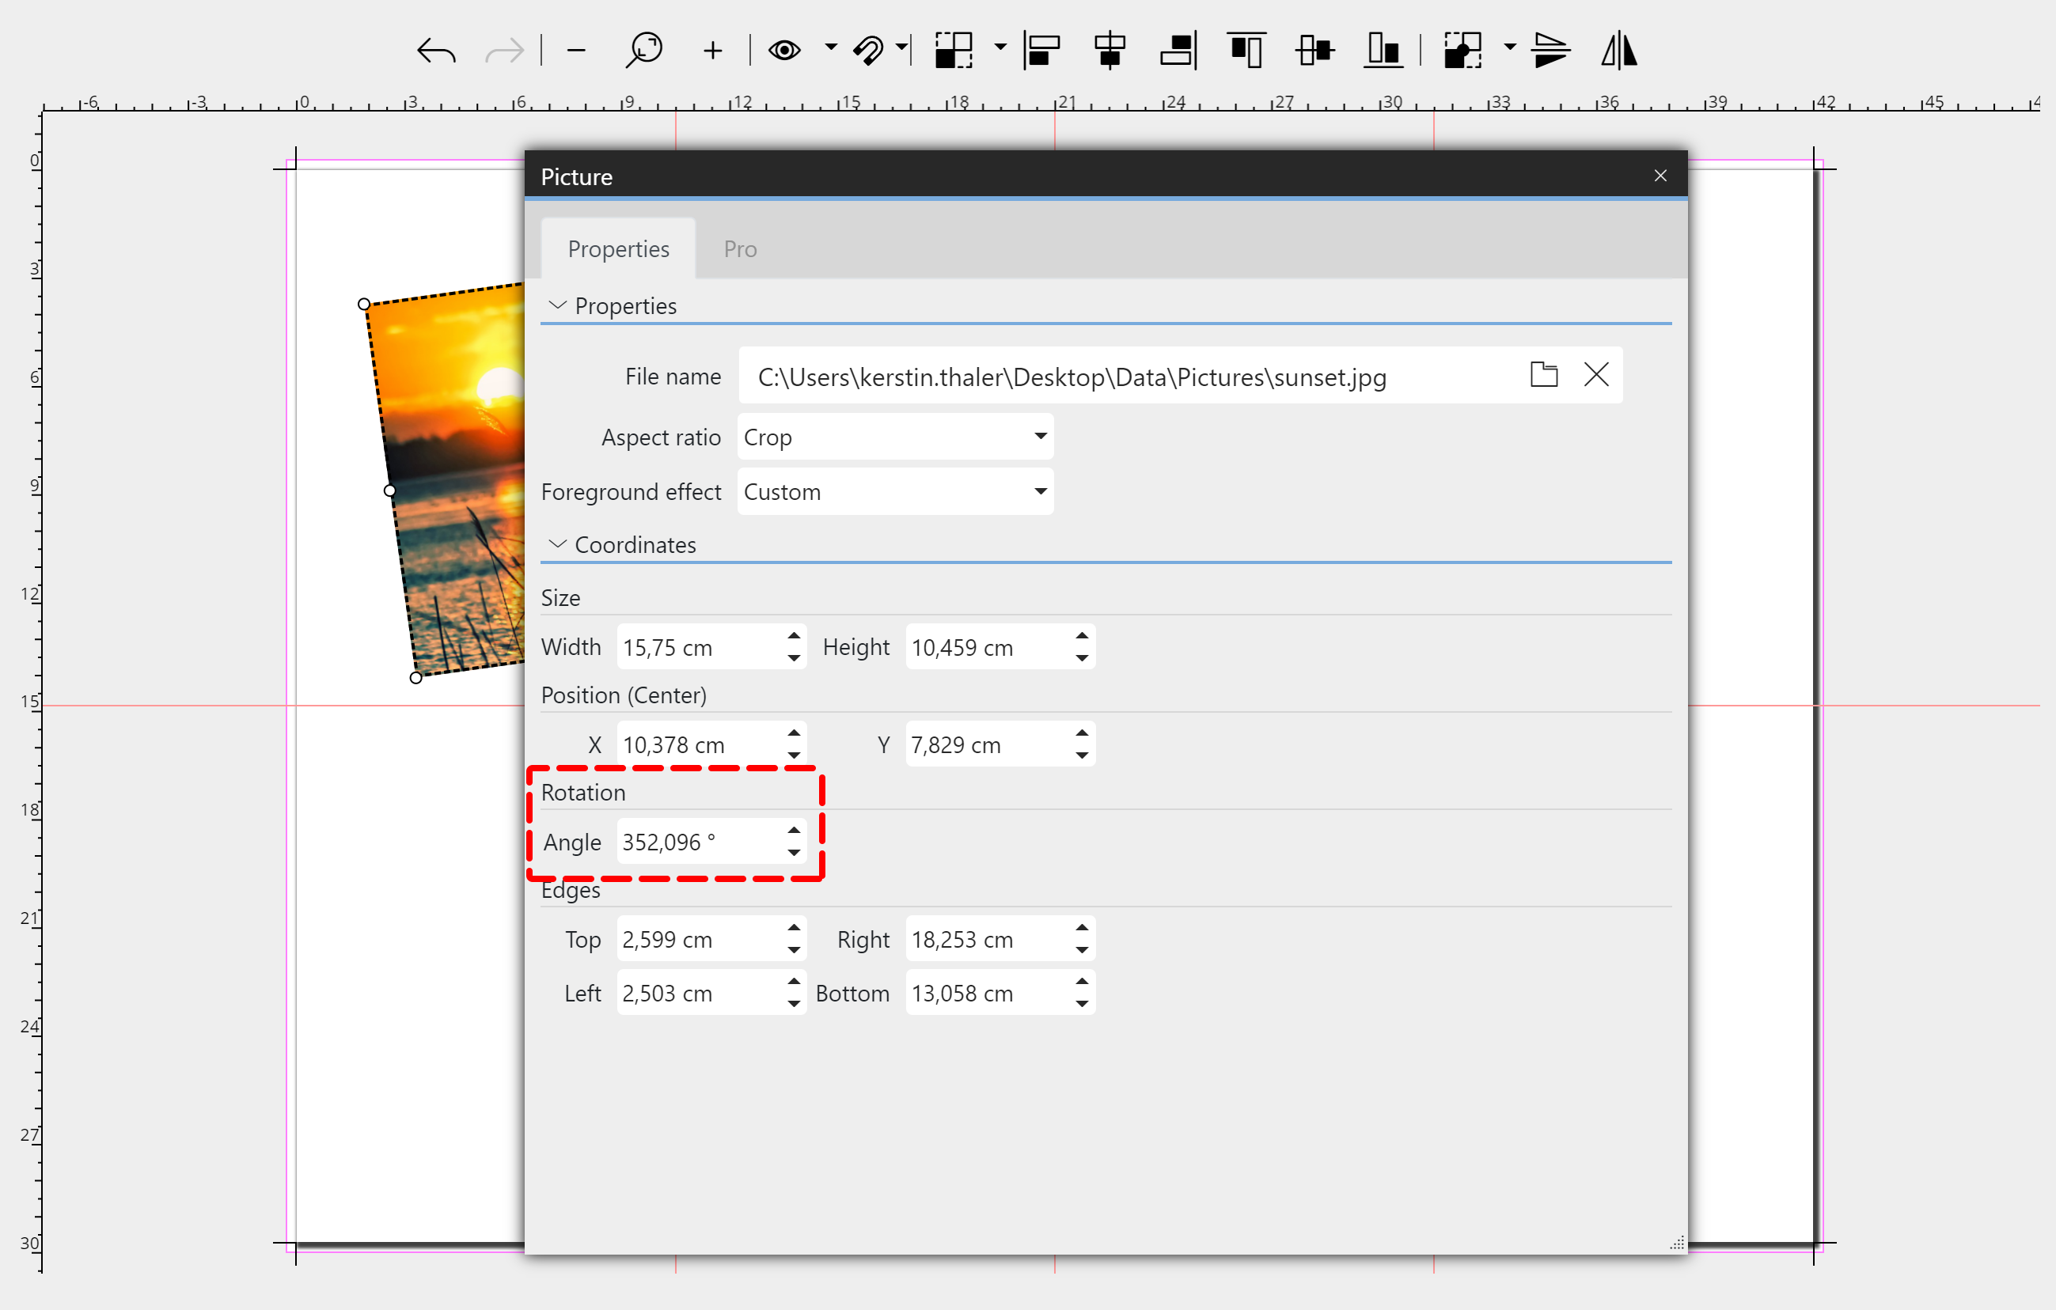Flip horizontally using the mirror icon
The image size is (2056, 1310).
[1618, 51]
